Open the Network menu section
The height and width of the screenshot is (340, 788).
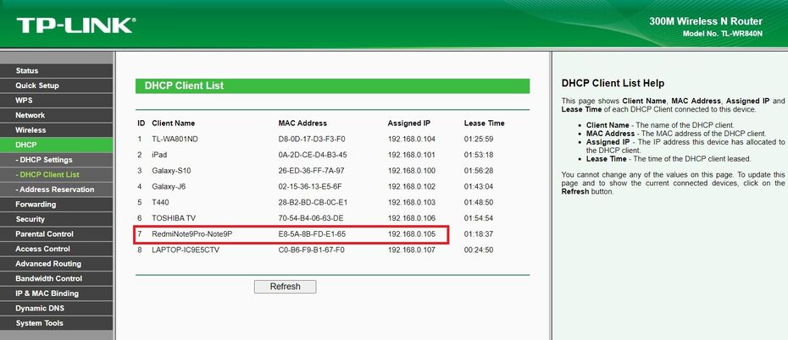tap(56, 115)
